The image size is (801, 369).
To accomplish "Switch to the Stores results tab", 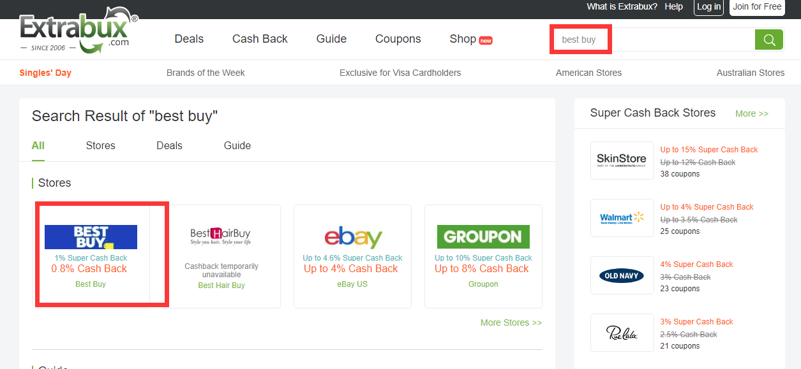I will (101, 145).
